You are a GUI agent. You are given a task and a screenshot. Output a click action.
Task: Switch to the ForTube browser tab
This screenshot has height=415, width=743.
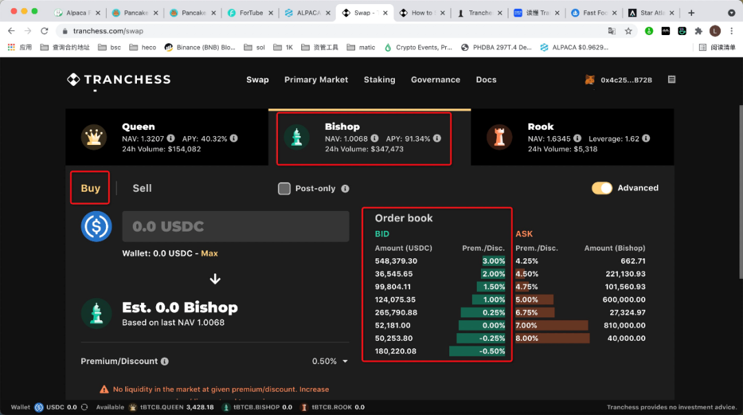(250, 13)
